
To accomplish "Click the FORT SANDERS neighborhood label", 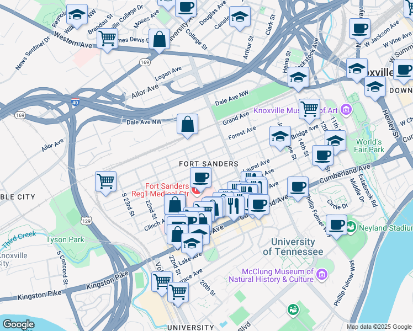I will [209, 164].
